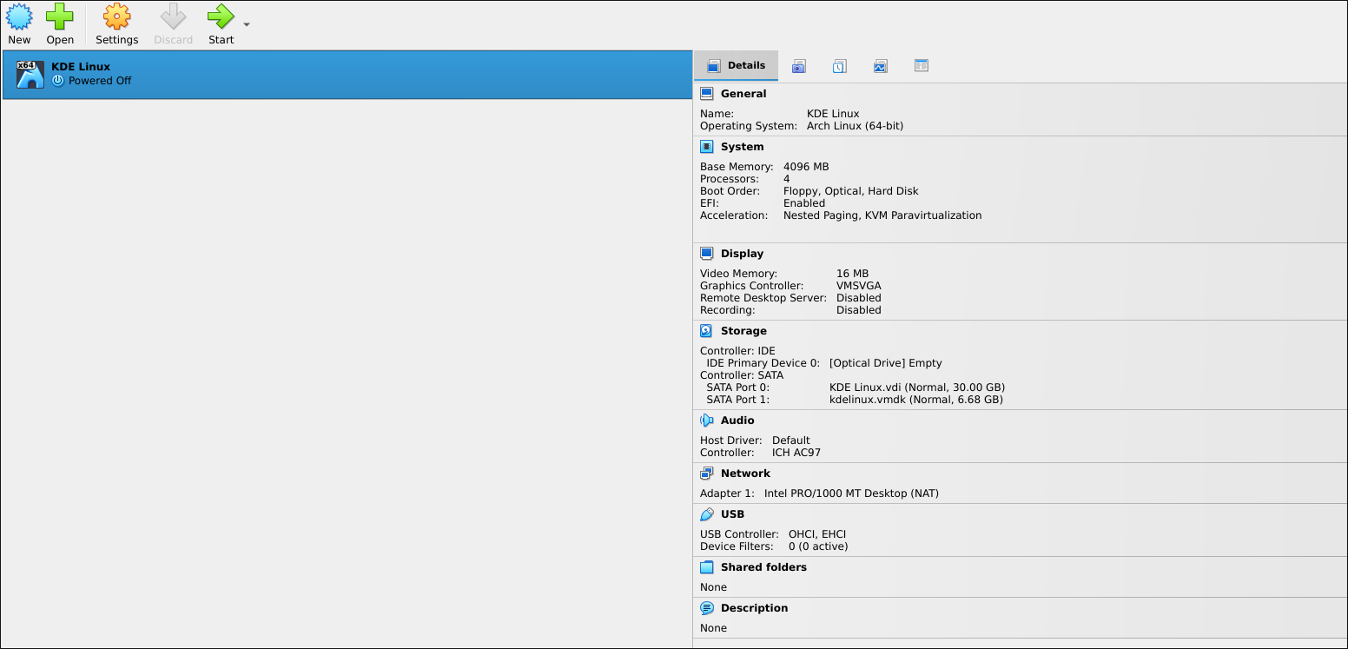Image resolution: width=1348 pixels, height=649 pixels.
Task: Switch to the Details tab
Action: tap(737, 65)
